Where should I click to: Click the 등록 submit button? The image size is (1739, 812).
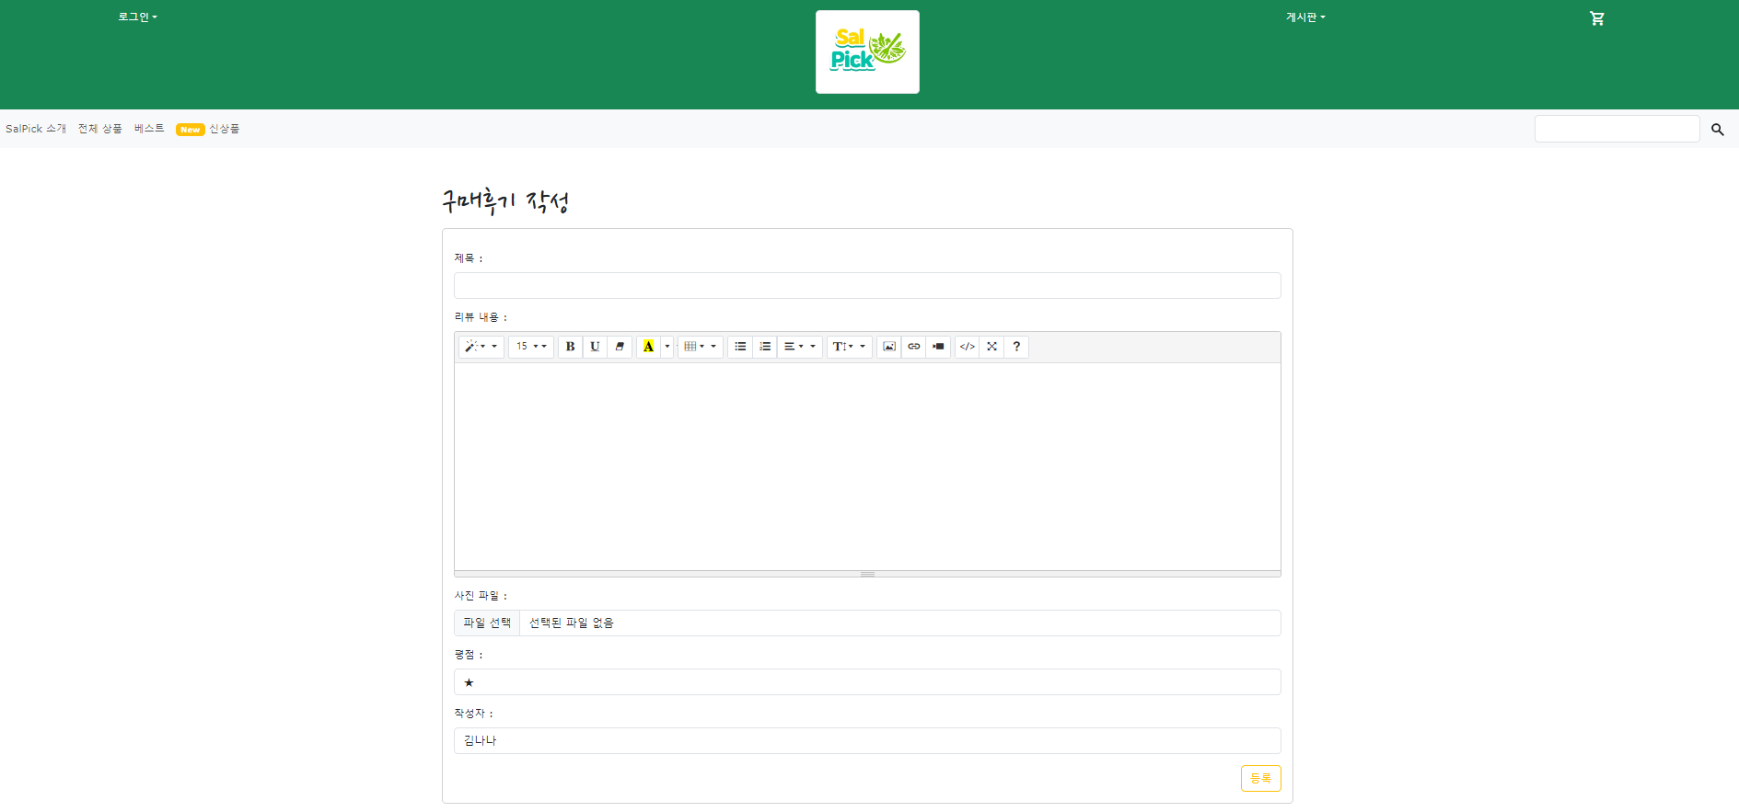point(1260,778)
